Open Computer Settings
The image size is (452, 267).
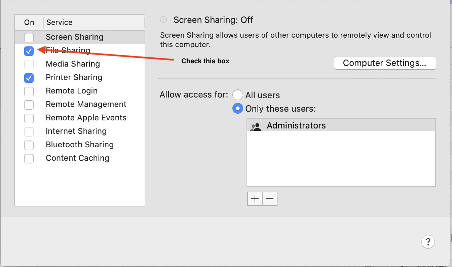385,63
